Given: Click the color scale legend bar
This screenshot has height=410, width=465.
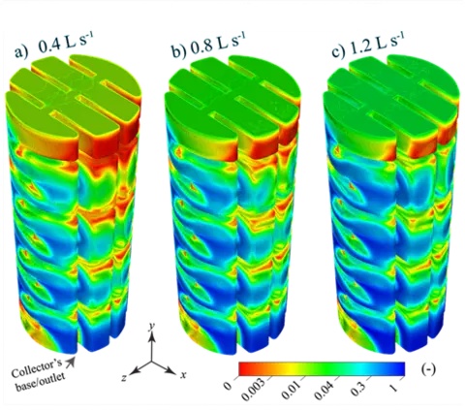Looking at the screenshot, I should coord(322,369).
